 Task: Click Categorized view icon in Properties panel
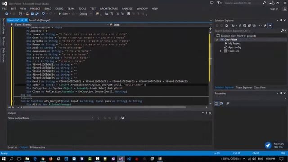pyautogui.click(x=217, y=103)
